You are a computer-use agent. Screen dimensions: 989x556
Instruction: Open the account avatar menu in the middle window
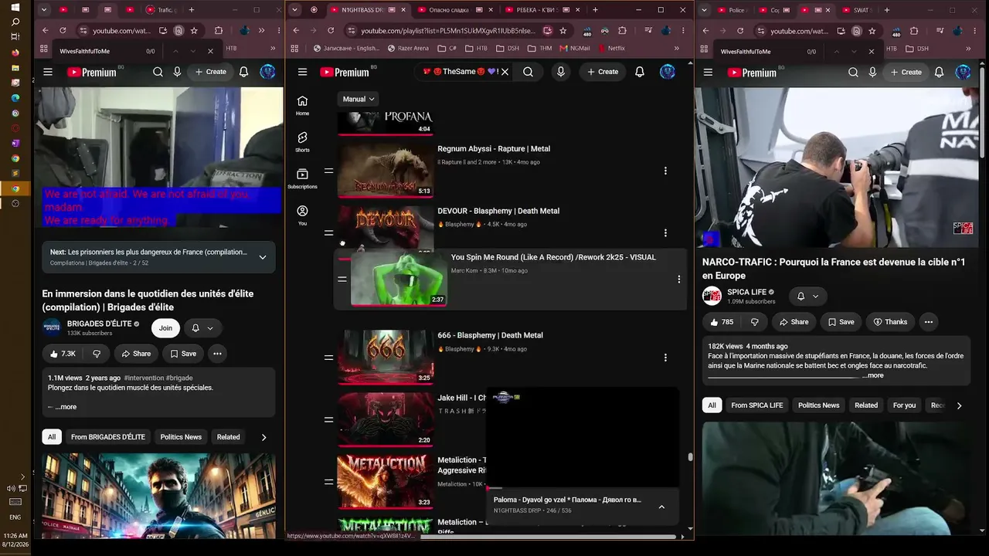coord(668,72)
